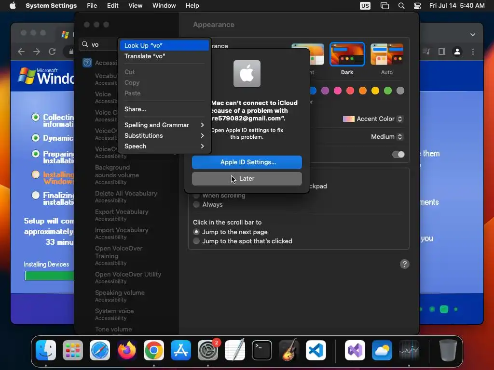
Task: Open the Trash in the Dock
Action: pyautogui.click(x=448, y=350)
